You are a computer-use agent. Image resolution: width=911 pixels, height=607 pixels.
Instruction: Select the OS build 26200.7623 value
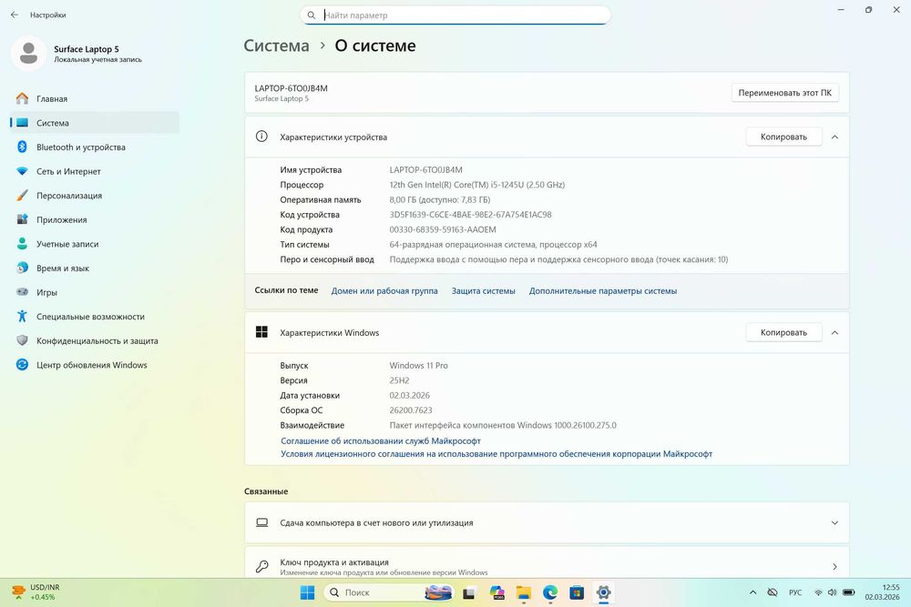(x=411, y=410)
